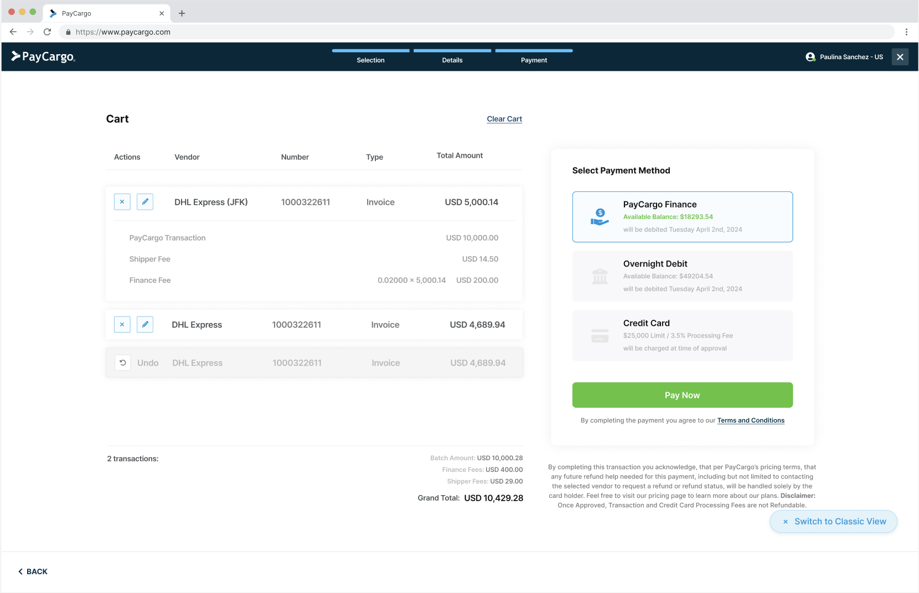919x593 pixels.
Task: Select PayCargo Finance payment method
Action: coord(683,217)
